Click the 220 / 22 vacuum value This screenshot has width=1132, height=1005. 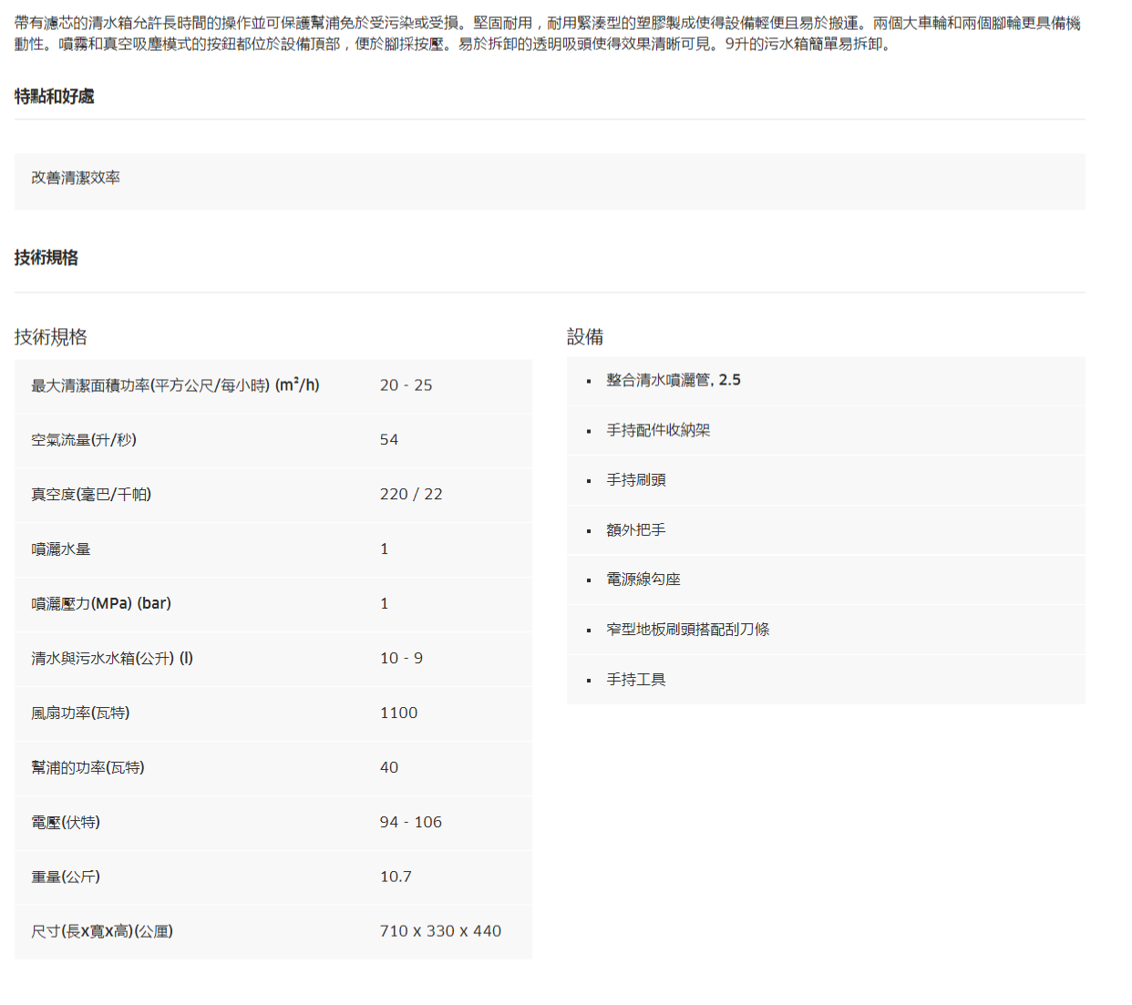click(411, 494)
